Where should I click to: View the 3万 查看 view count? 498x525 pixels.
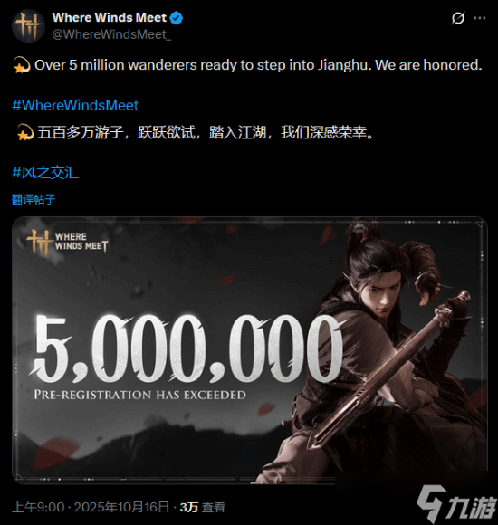pos(202,507)
